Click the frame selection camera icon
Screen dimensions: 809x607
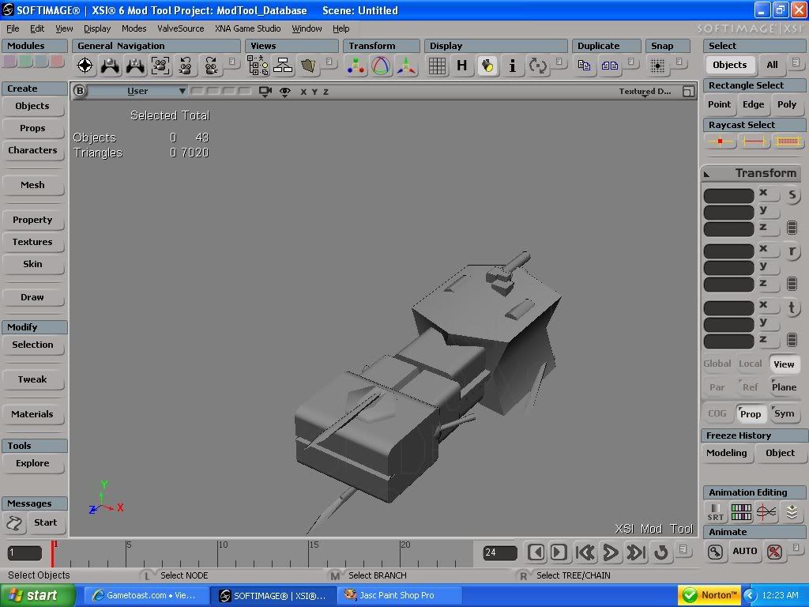pos(160,66)
